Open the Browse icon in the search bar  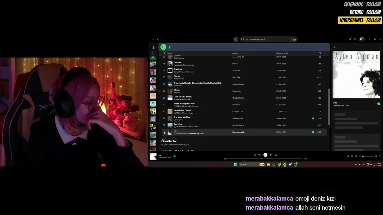click(294, 39)
